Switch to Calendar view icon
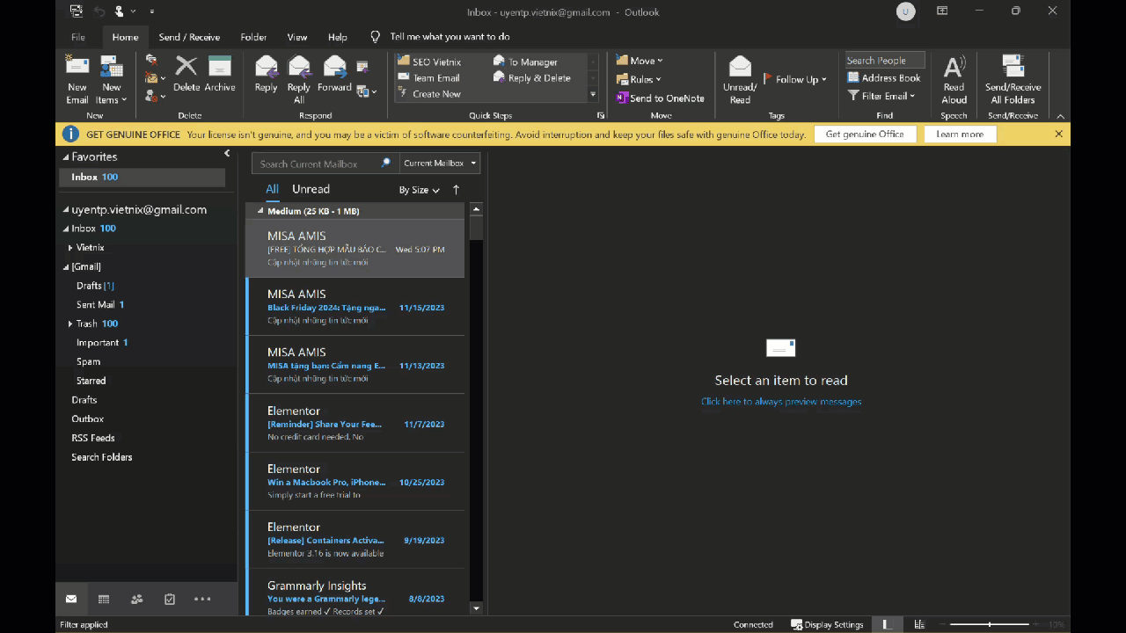Viewport: 1126px width, 633px height. coord(104,600)
